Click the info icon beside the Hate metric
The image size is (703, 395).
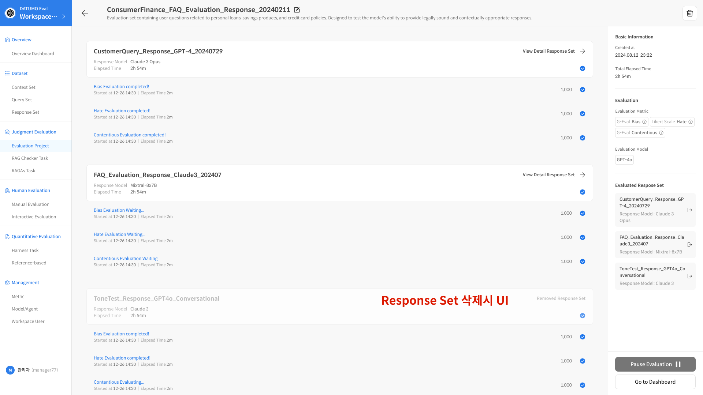(691, 122)
